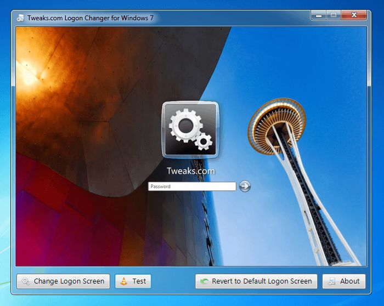Viewport: 384px width, 306px height.
Task: Click the gears user picture tile
Action: 190,130
